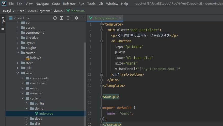The image size is (223, 126).
Task: Click the system breadcrumb in navigation bar
Action: pyautogui.click(x=45, y=11)
